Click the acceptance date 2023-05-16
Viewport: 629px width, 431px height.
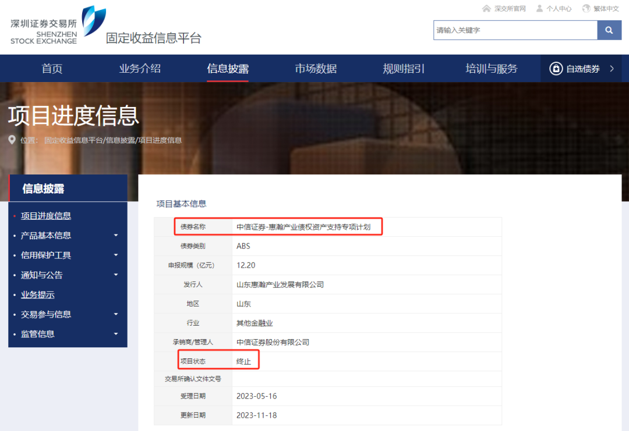point(257,396)
